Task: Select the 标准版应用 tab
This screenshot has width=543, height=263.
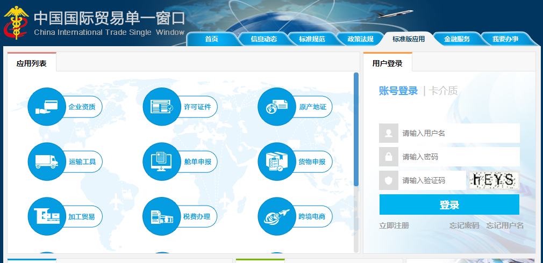Action: 408,39
